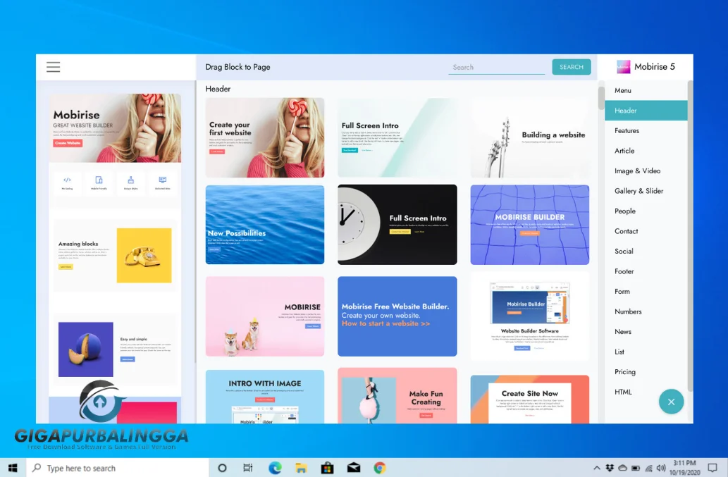Click the Mobirise 5 logo icon
This screenshot has width=728, height=477.
tap(623, 67)
